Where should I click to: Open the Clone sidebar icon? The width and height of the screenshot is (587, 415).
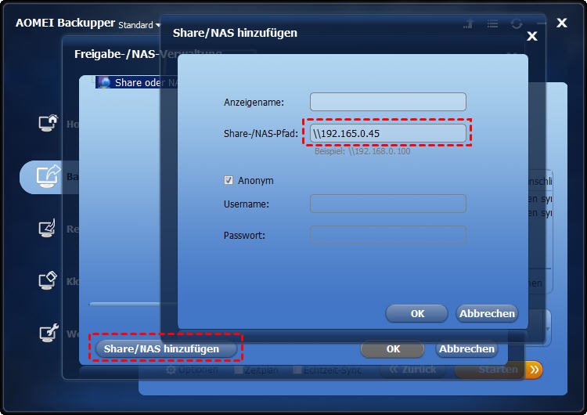[x=48, y=280]
